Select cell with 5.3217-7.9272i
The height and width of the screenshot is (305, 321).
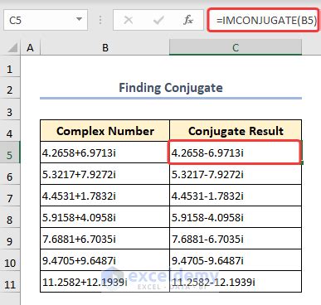tap(236, 174)
